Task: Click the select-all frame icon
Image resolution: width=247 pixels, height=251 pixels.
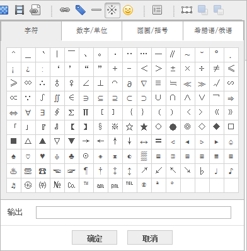Action: 187,10
